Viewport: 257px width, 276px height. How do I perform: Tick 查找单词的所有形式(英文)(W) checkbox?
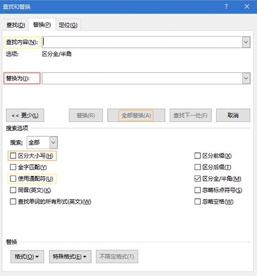[13, 201]
